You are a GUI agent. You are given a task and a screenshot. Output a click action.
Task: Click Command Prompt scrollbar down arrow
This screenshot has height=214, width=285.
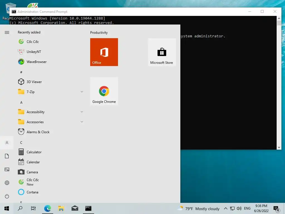[279, 147]
